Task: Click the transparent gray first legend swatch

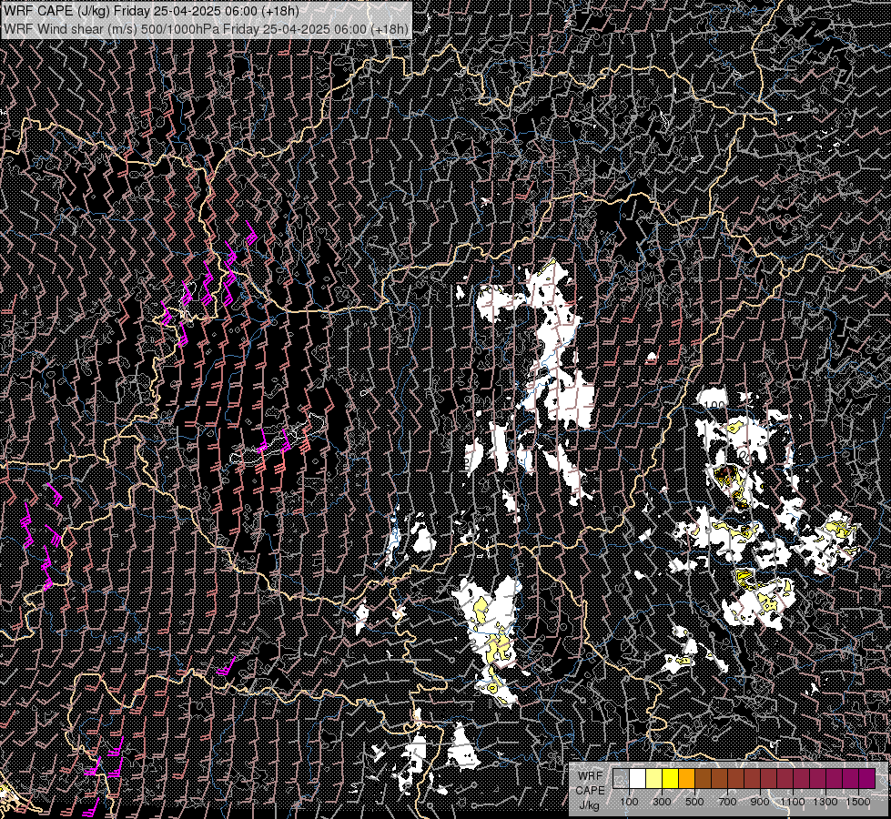Action: click(x=621, y=779)
